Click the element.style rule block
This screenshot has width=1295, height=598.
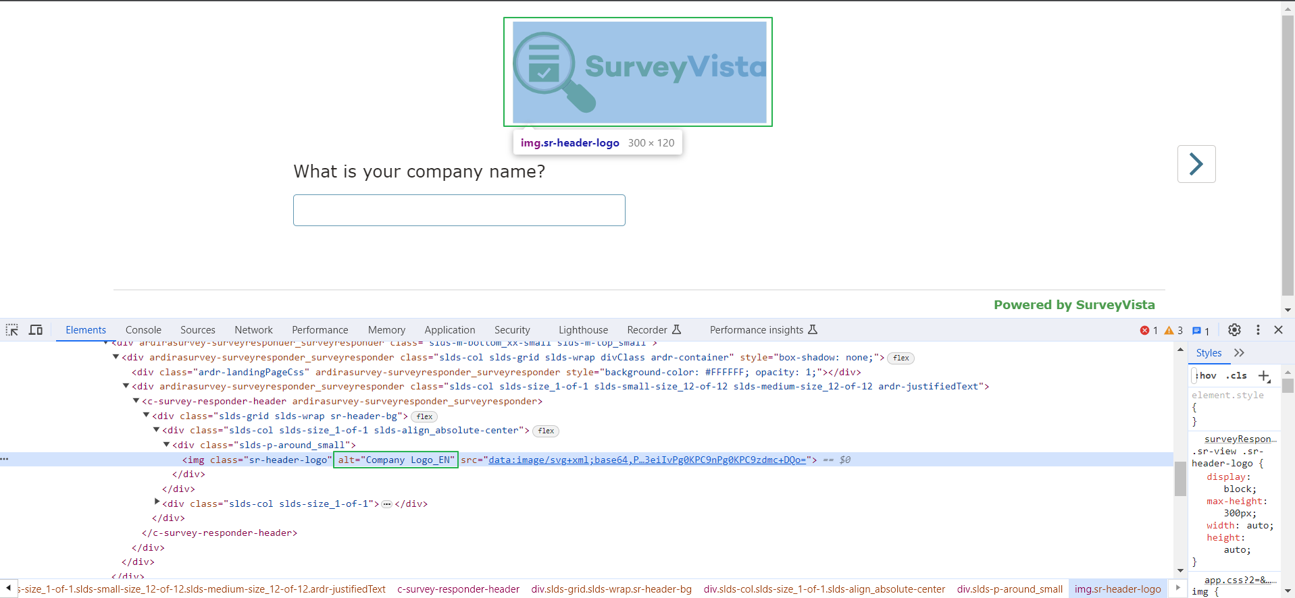1234,408
